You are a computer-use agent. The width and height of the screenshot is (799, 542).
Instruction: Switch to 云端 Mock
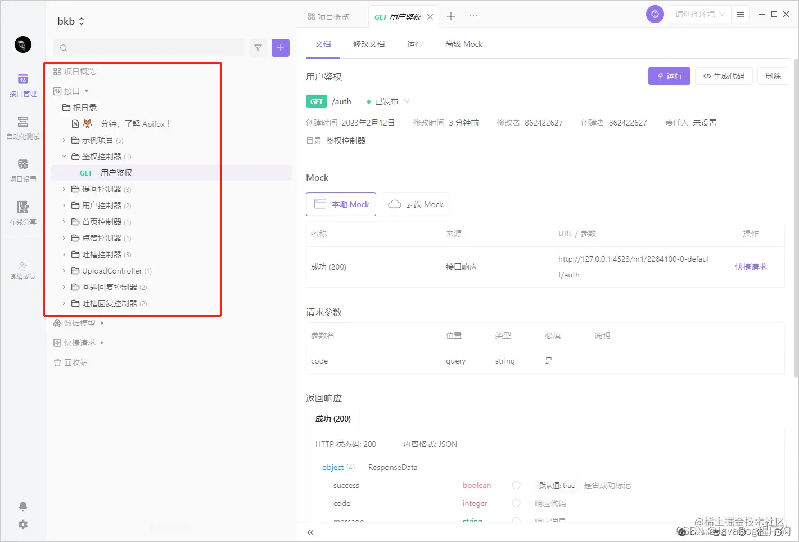(x=415, y=204)
